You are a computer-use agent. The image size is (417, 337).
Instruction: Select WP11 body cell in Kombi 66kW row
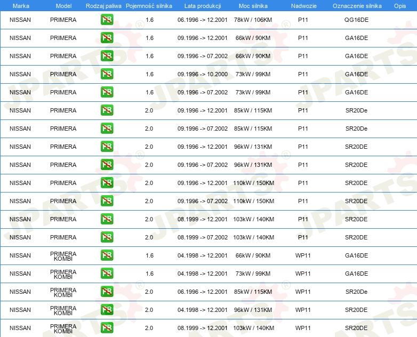click(x=303, y=255)
